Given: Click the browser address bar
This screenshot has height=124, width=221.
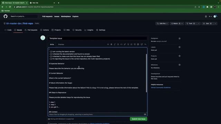Looking at the screenshot, I should tap(104, 7).
